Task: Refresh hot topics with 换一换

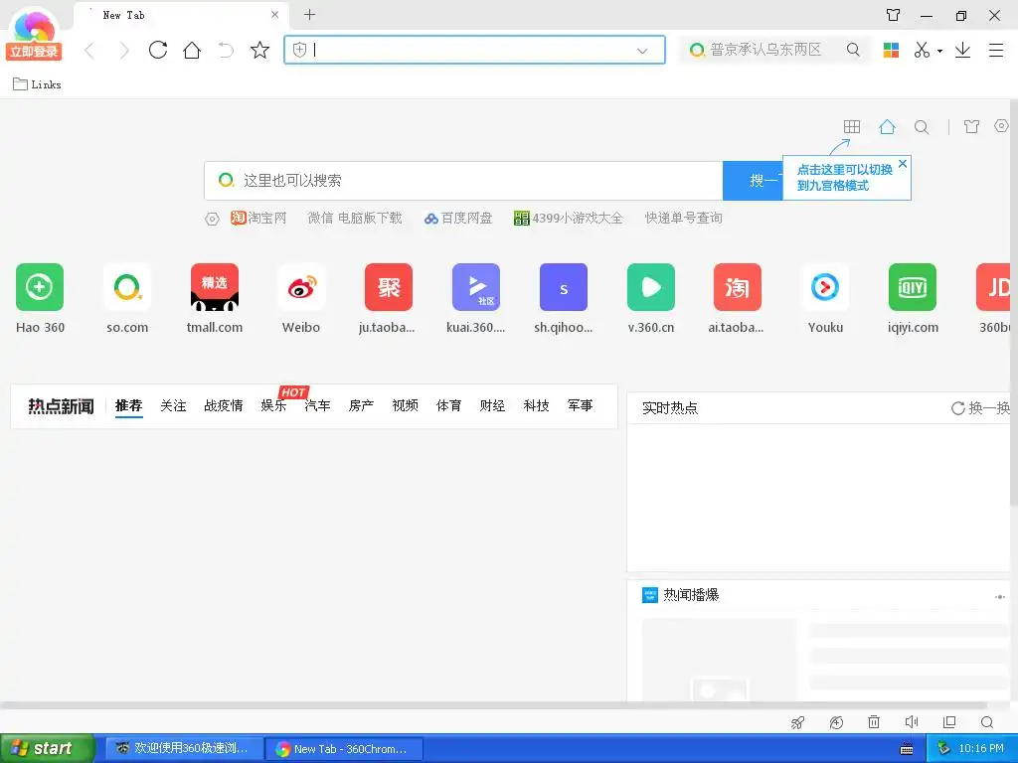Action: (x=980, y=408)
